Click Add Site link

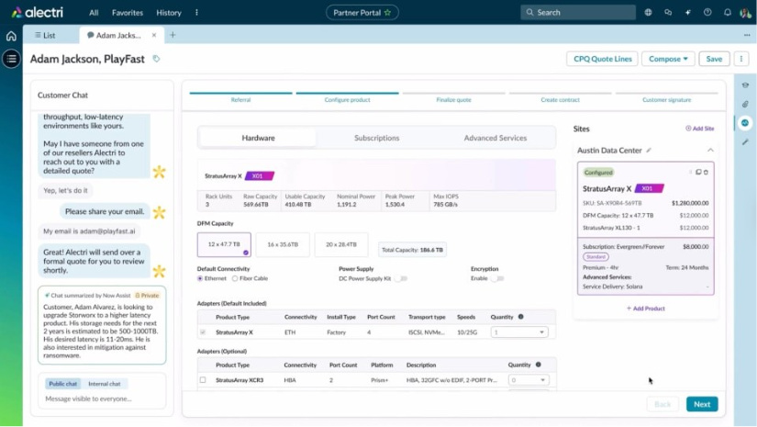699,129
